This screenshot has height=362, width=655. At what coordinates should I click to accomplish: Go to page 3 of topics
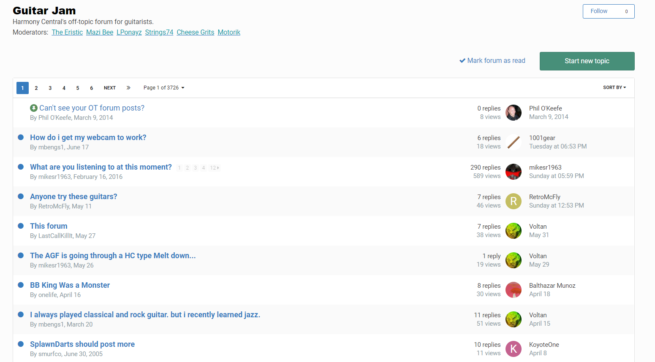tap(50, 88)
